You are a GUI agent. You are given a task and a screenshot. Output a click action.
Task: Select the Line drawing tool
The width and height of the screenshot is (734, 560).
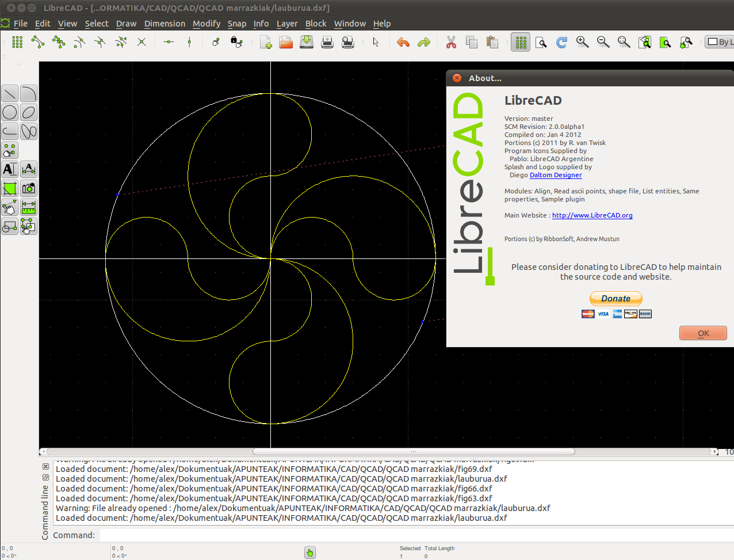click(x=10, y=93)
